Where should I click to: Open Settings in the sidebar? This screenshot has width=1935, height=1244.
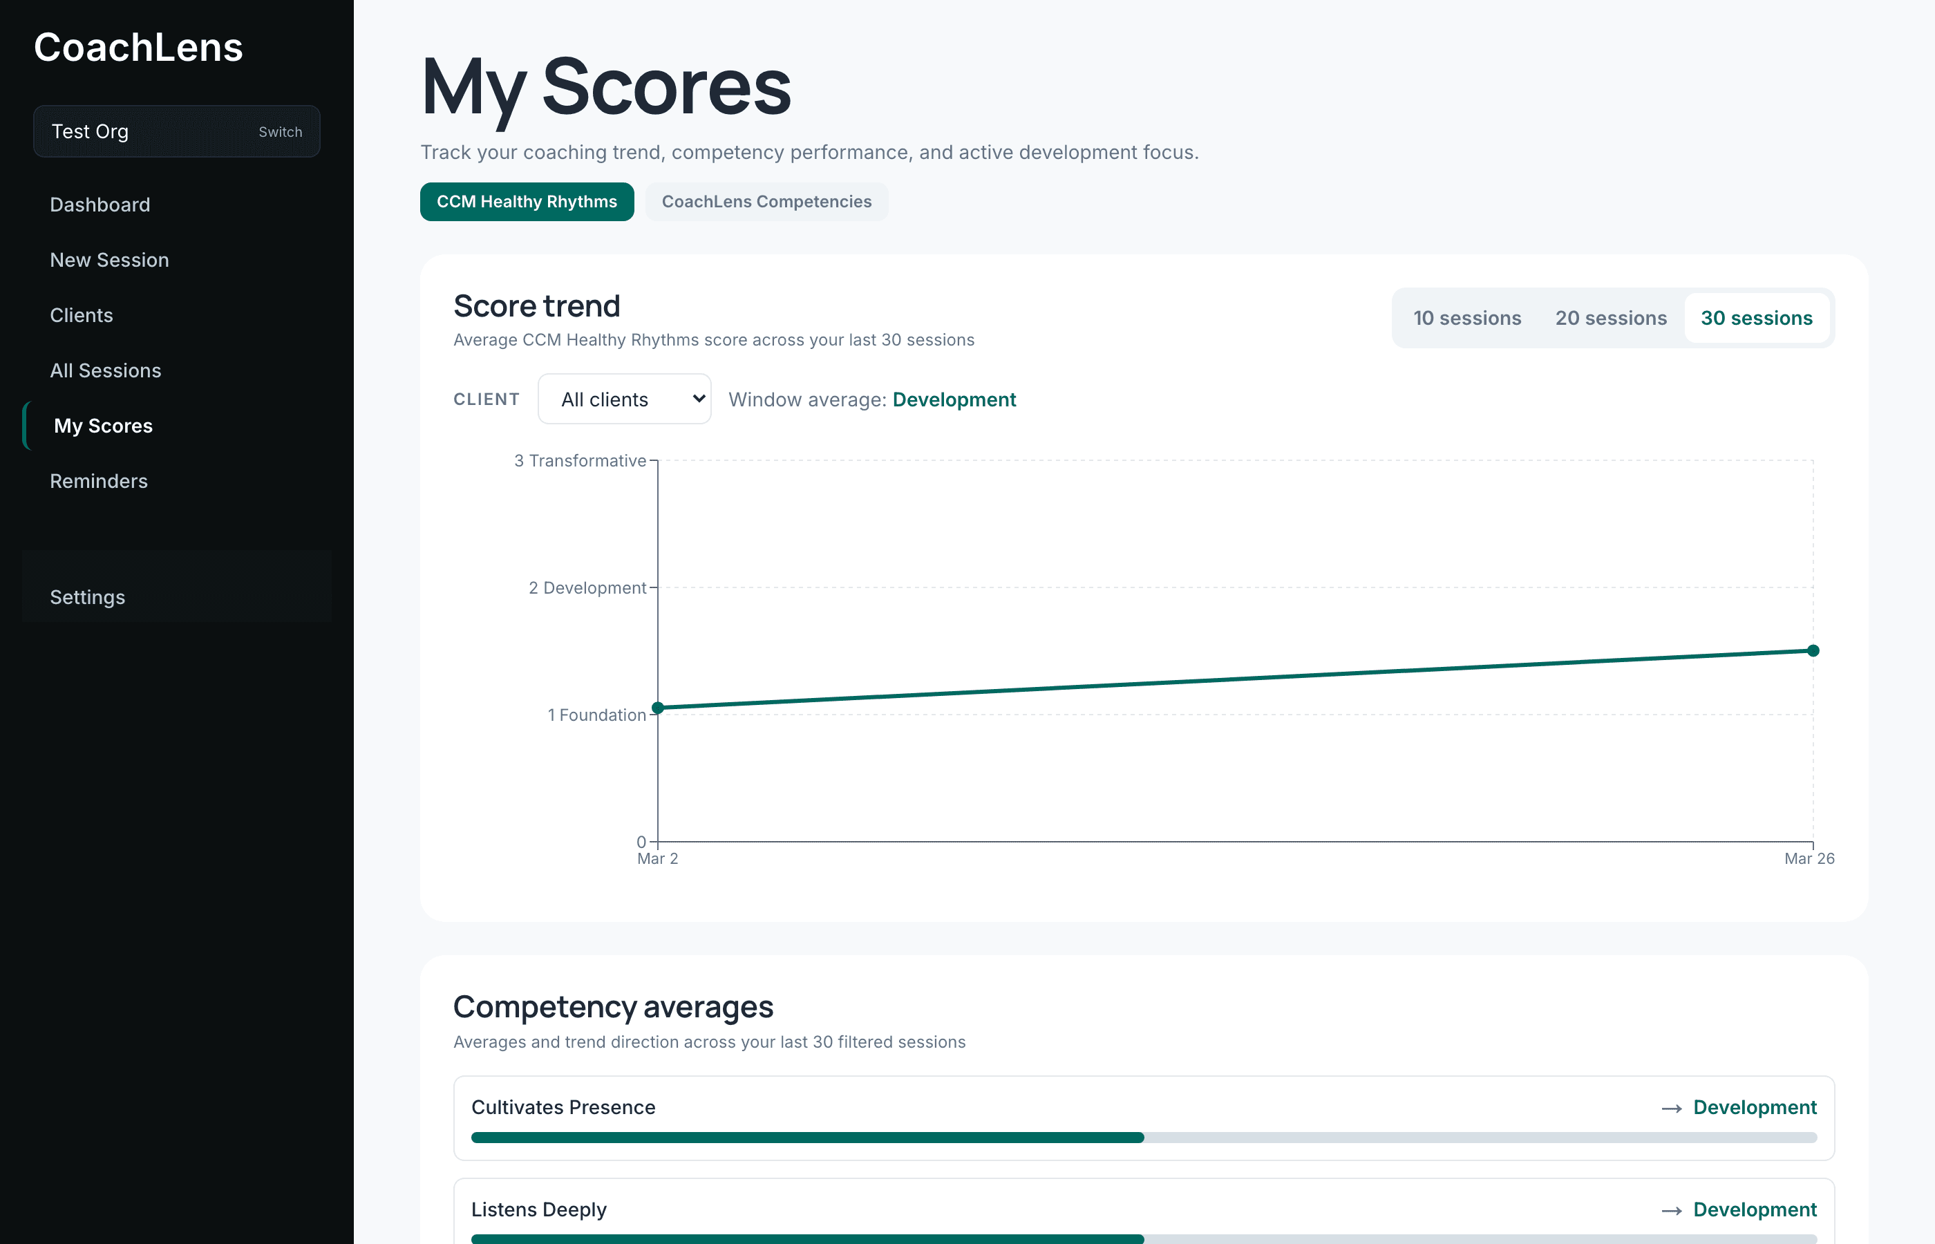pyautogui.click(x=87, y=597)
